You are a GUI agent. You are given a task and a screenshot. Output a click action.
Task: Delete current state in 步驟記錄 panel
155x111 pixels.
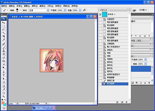point(126,102)
